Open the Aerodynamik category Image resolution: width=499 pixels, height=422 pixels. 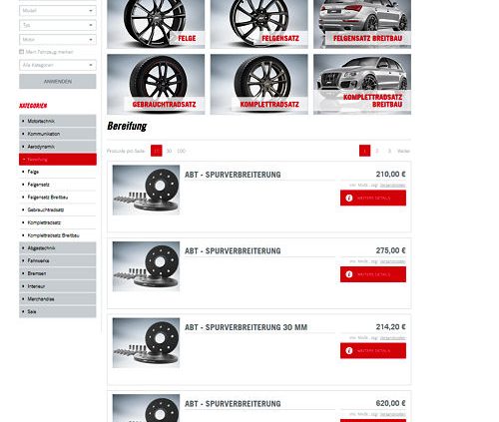pyautogui.click(x=58, y=147)
